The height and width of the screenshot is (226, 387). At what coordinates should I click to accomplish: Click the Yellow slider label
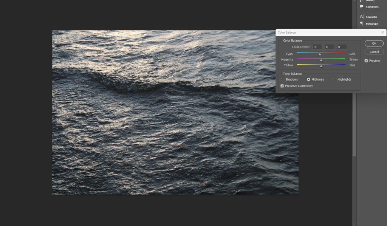point(288,65)
